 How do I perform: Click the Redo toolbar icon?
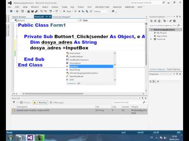(x=57, y=11)
